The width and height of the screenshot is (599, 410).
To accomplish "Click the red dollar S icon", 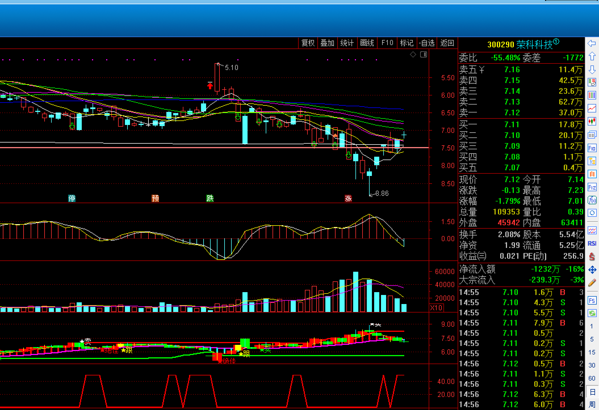I will 592,257.
